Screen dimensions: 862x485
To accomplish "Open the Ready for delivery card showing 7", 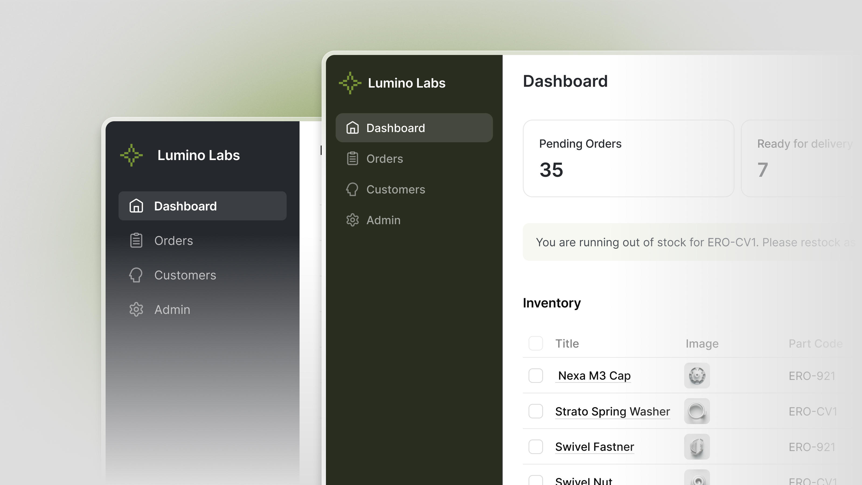I will point(802,158).
